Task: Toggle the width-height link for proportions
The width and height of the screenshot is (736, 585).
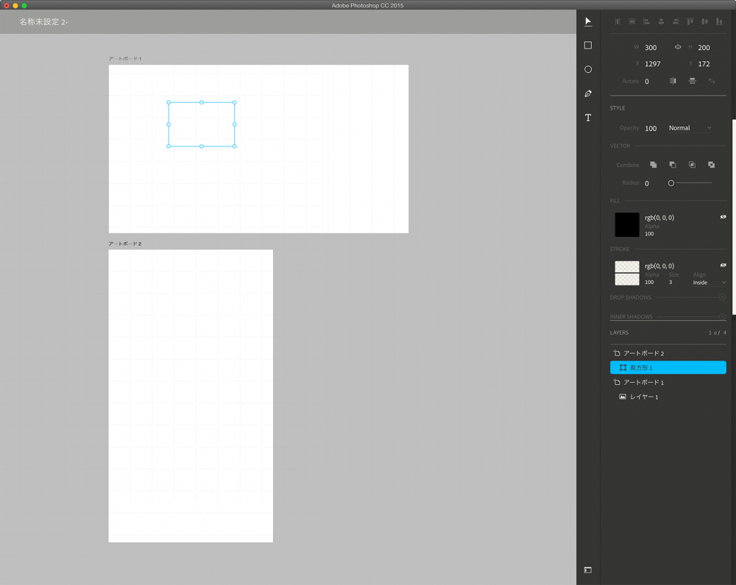Action: point(677,46)
